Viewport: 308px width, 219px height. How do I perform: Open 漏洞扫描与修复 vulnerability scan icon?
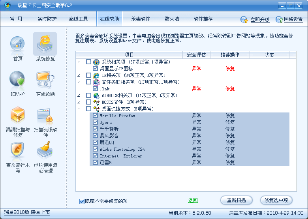17,115
